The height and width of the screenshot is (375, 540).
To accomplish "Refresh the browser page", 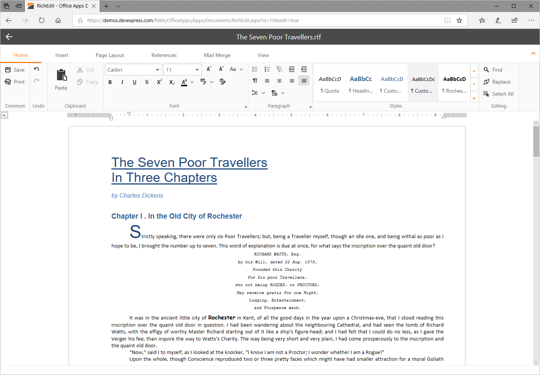I will (x=42, y=20).
